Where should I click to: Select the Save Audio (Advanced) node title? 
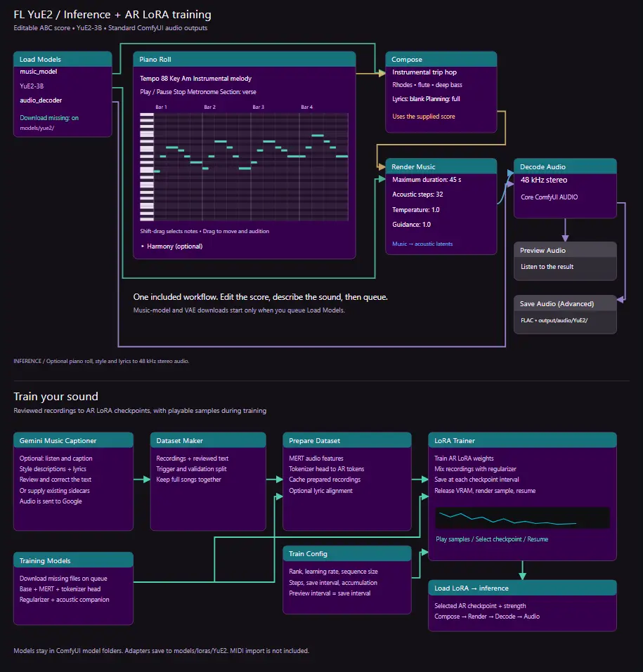tap(557, 304)
